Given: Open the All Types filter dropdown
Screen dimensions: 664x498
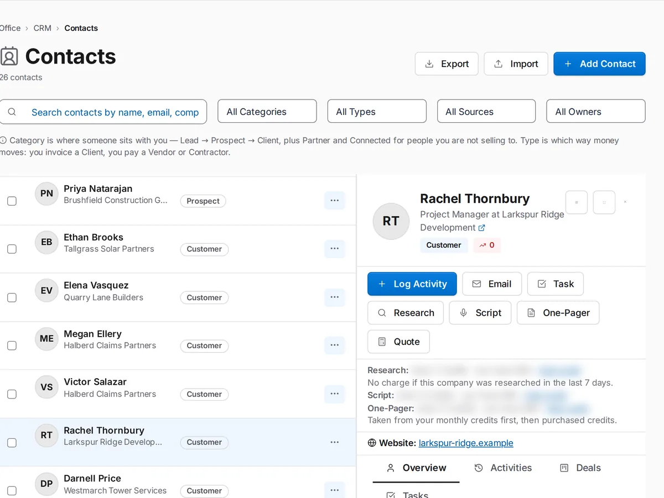Looking at the screenshot, I should (x=377, y=111).
